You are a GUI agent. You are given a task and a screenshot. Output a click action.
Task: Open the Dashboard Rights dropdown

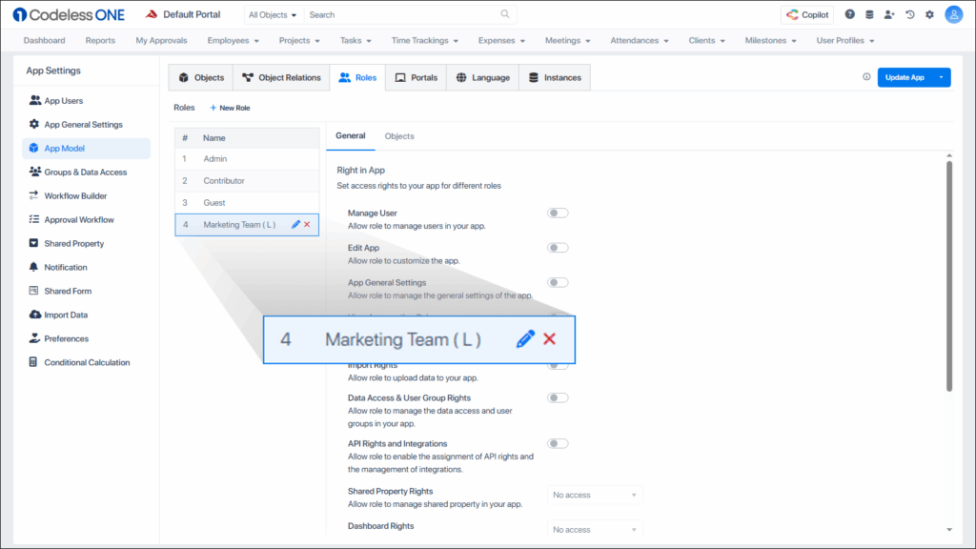(x=595, y=529)
